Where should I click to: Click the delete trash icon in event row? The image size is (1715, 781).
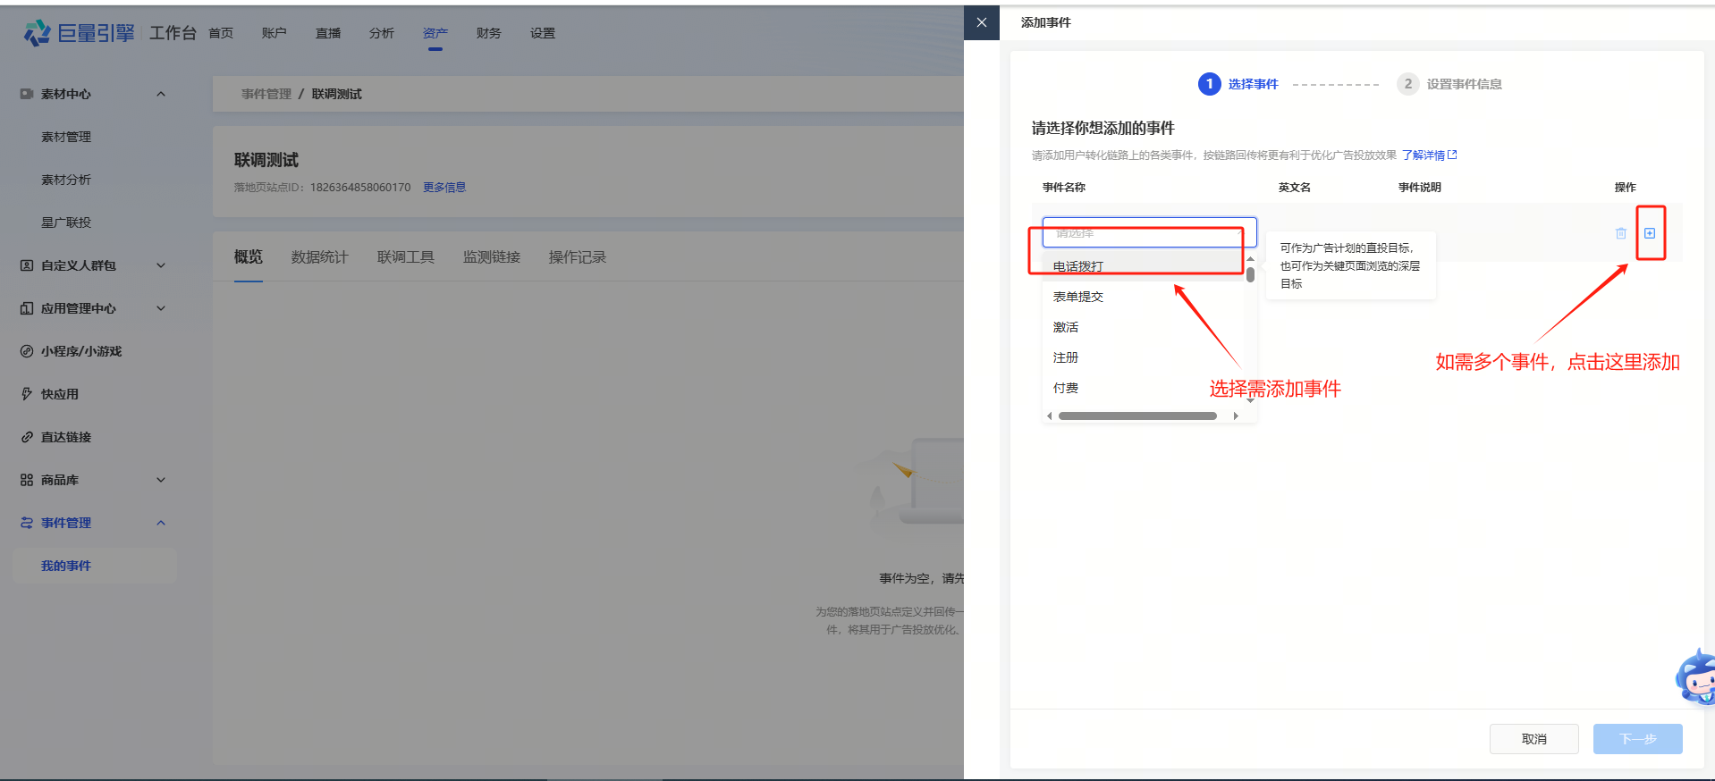click(x=1620, y=233)
